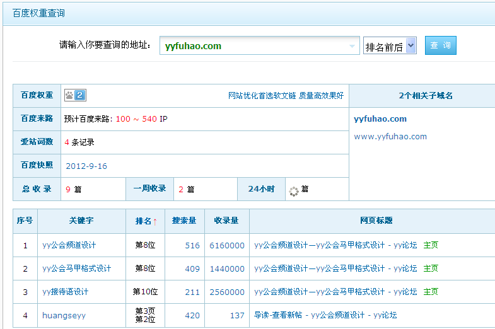
Task: Open keyword link yy公会频道设计
Action: 69,245
